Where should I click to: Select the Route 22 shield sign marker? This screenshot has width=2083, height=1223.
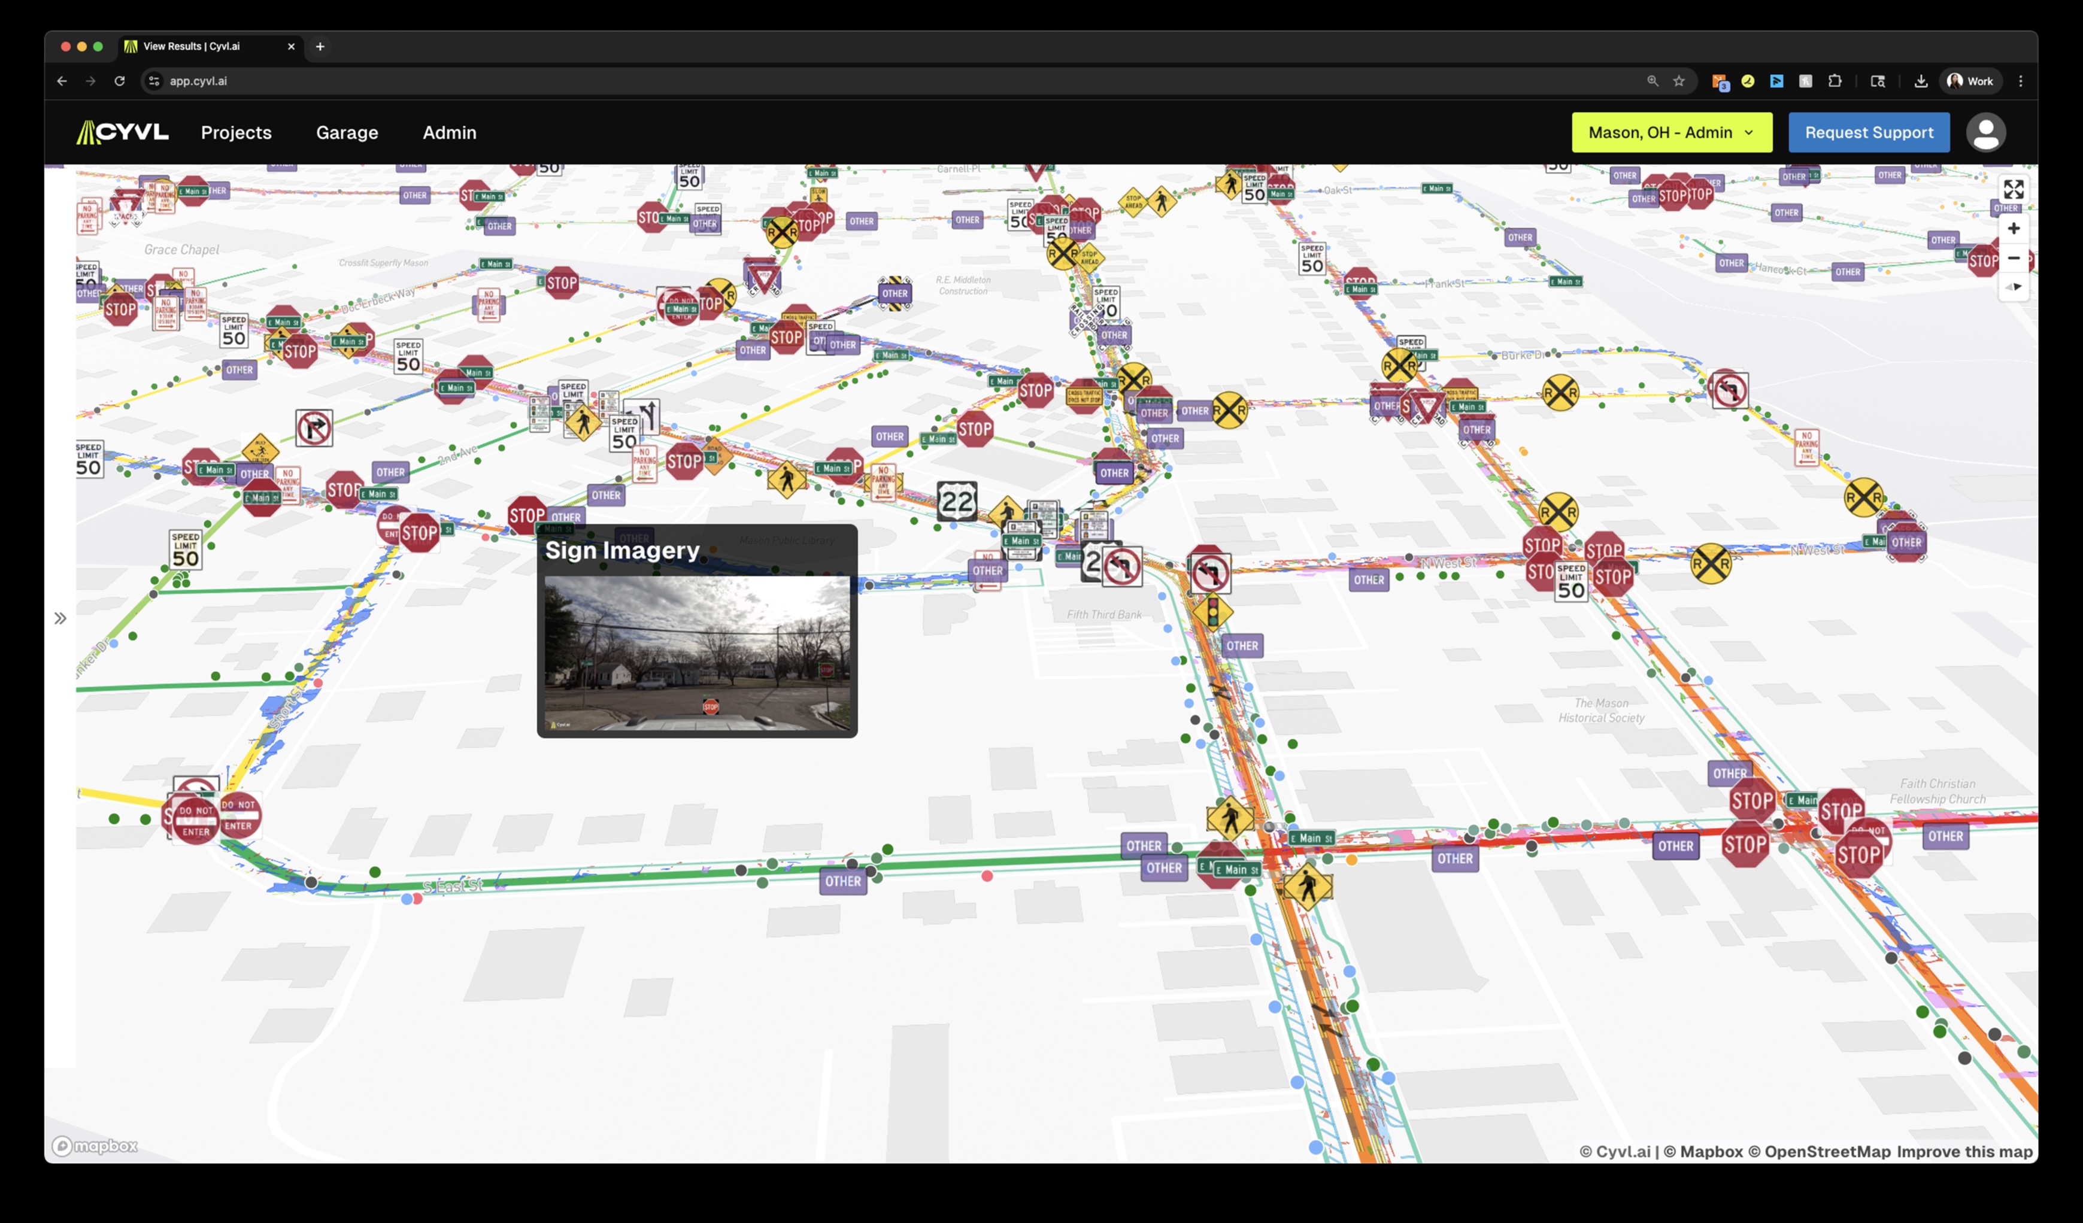click(957, 501)
